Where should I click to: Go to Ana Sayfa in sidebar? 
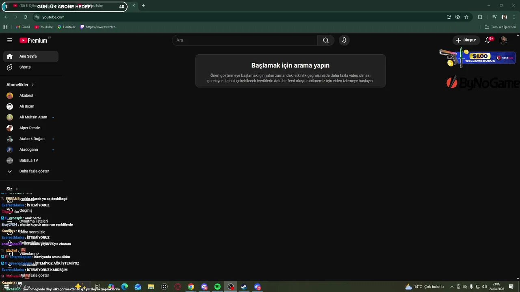(x=31, y=56)
